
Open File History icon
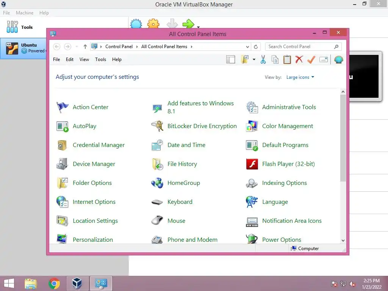(157, 164)
